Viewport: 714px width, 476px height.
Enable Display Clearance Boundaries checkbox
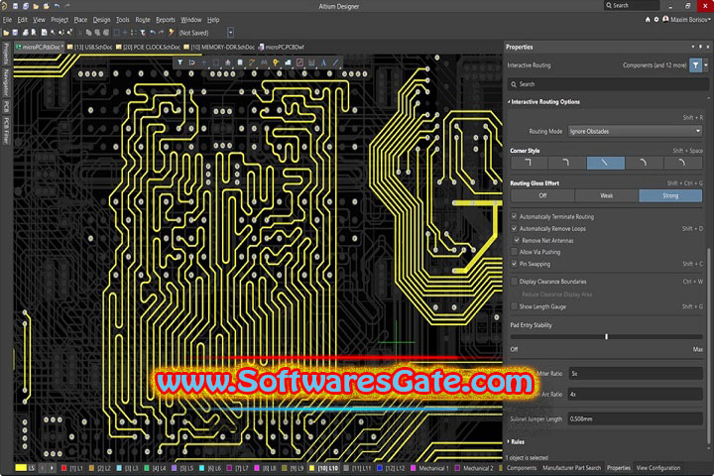(x=514, y=281)
